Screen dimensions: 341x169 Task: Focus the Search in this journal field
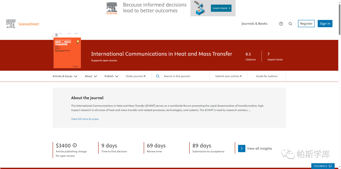[181, 76]
